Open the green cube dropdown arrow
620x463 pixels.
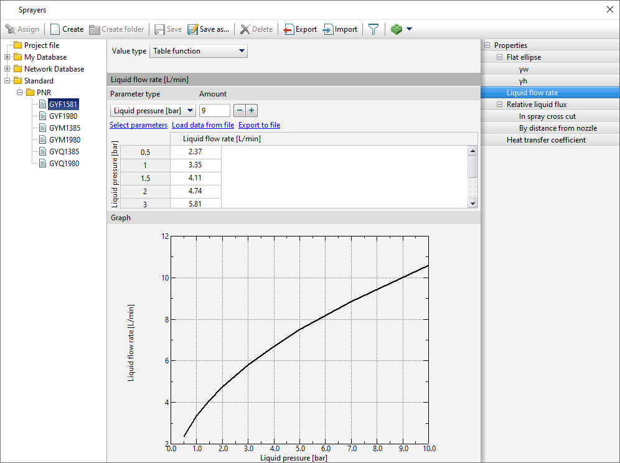409,29
